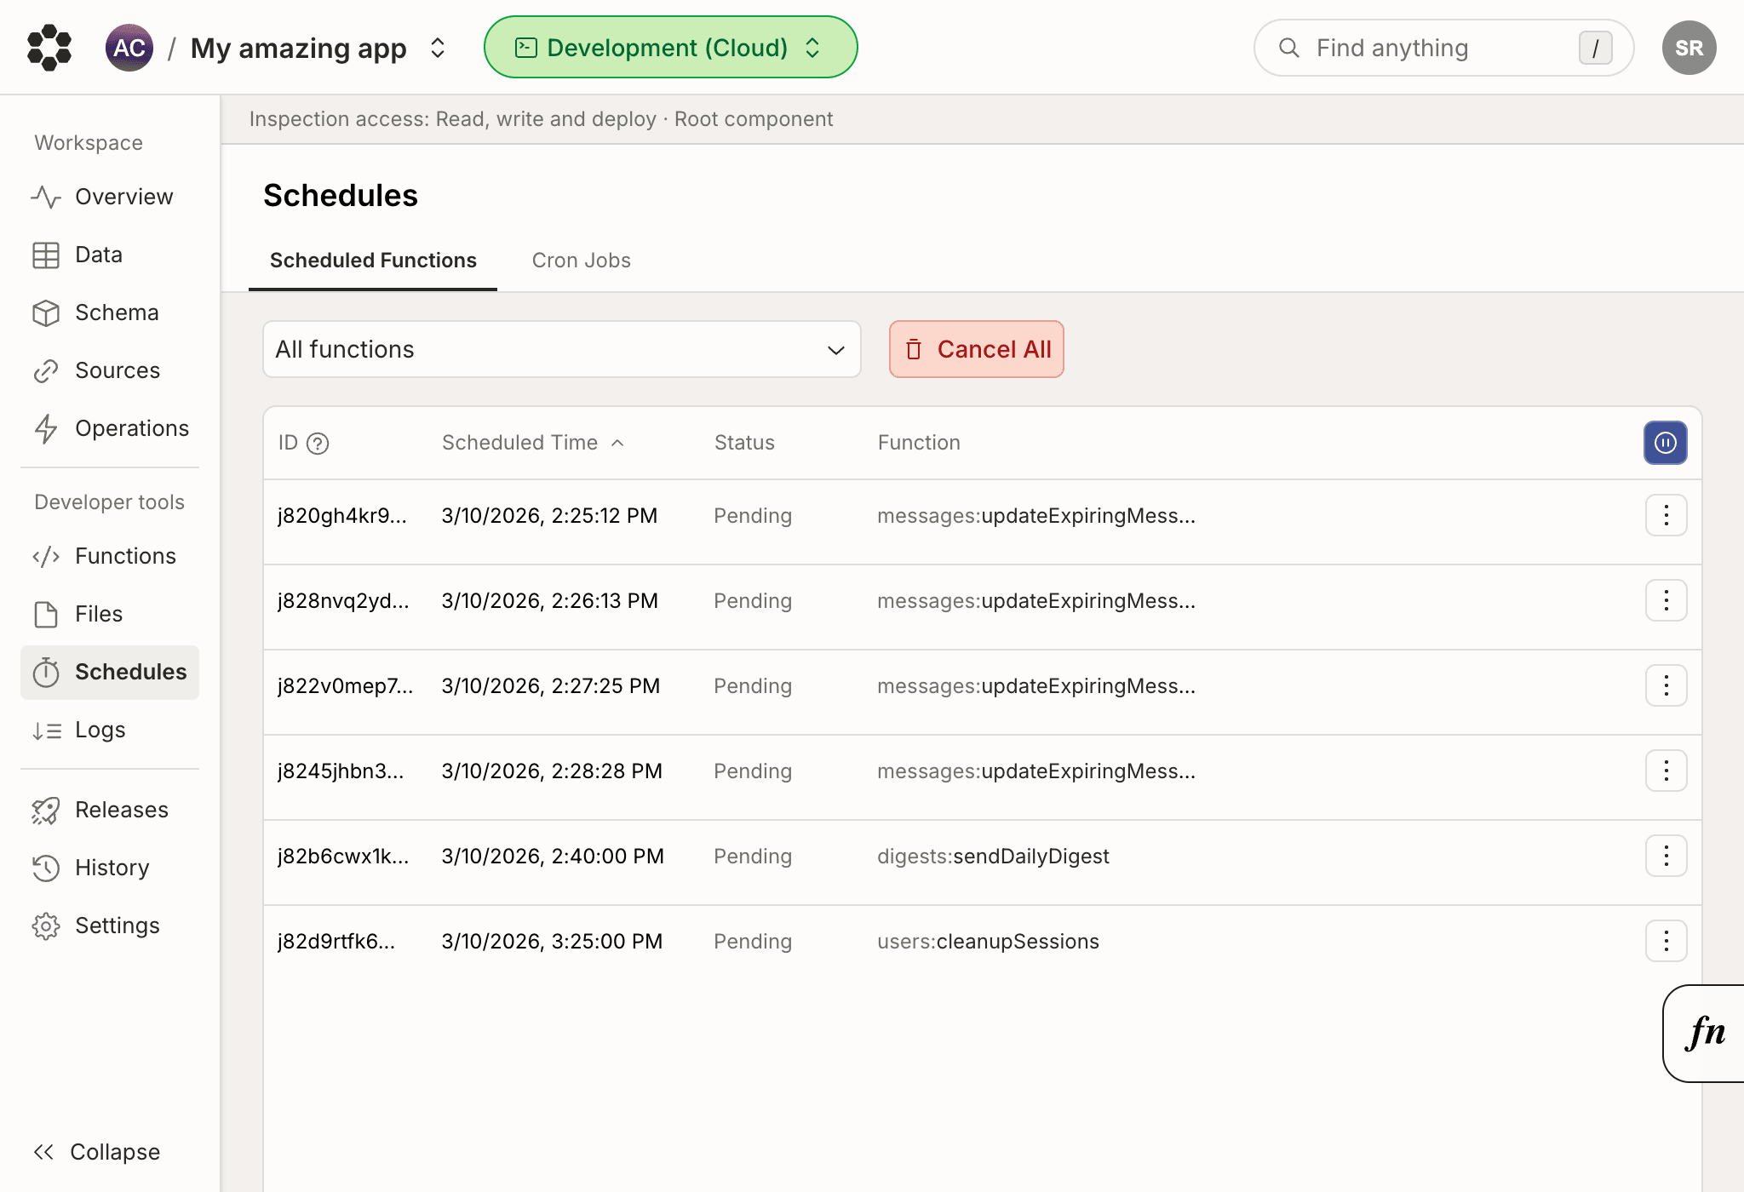Open History in sidebar
Image resolution: width=1744 pixels, height=1192 pixels.
tap(110, 868)
